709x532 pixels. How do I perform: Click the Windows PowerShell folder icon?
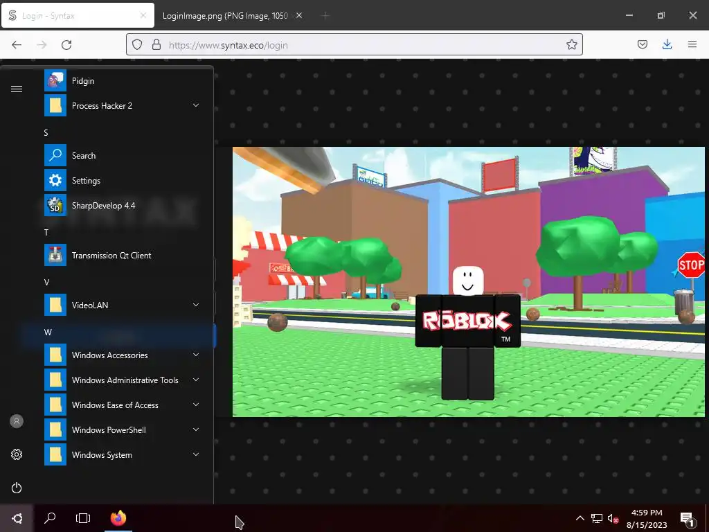click(55, 429)
